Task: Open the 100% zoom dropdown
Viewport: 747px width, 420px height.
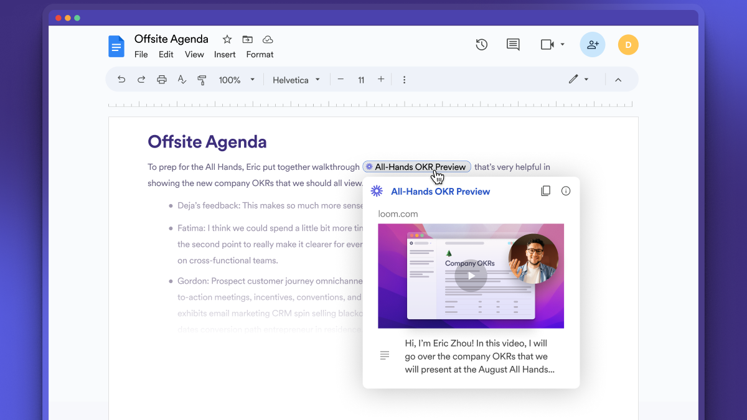Action: click(237, 80)
